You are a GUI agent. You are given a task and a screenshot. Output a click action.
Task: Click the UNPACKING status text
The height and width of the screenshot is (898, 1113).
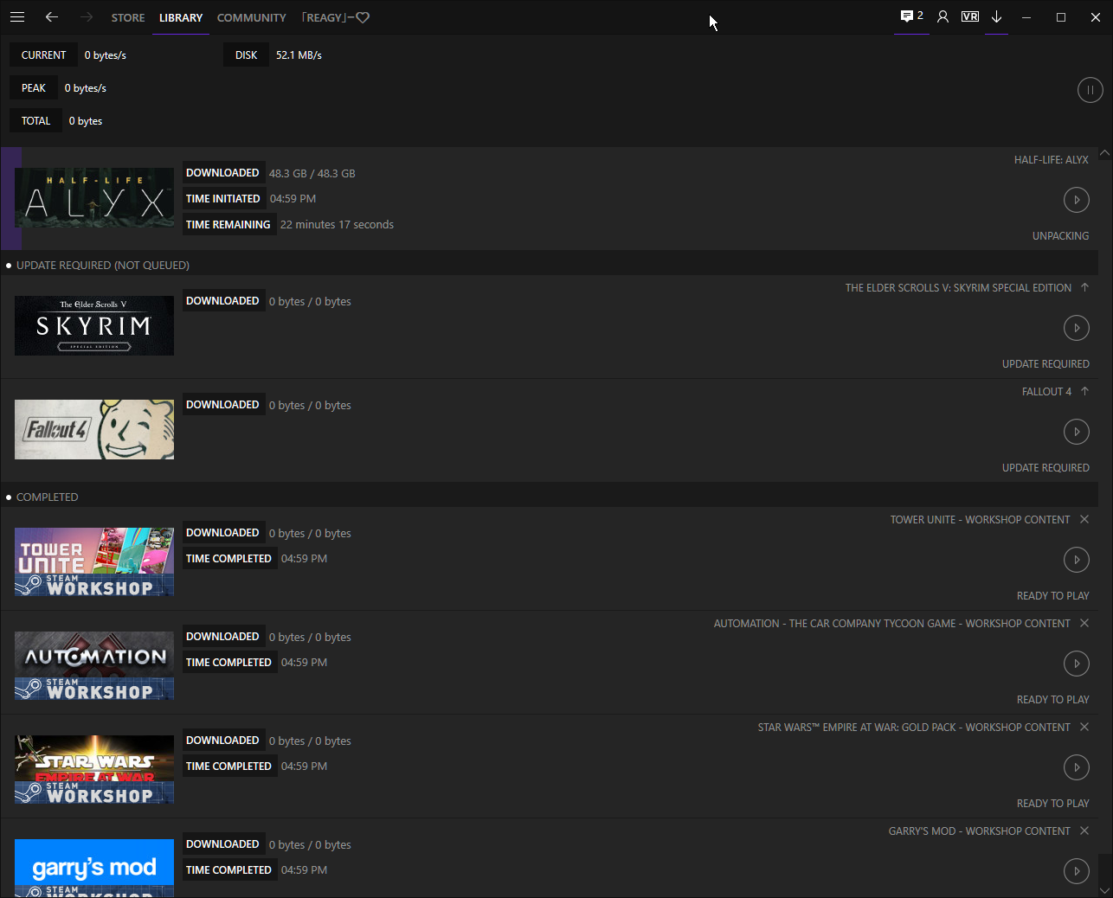click(x=1061, y=236)
